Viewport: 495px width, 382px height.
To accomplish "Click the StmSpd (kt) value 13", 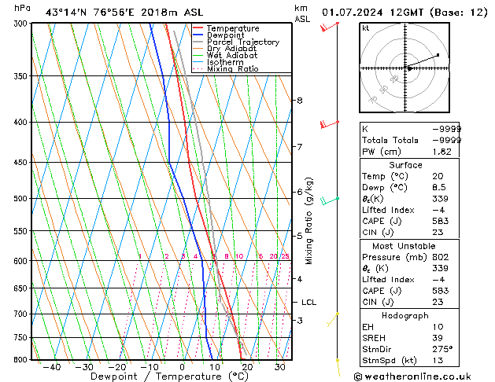I will coord(438,361).
